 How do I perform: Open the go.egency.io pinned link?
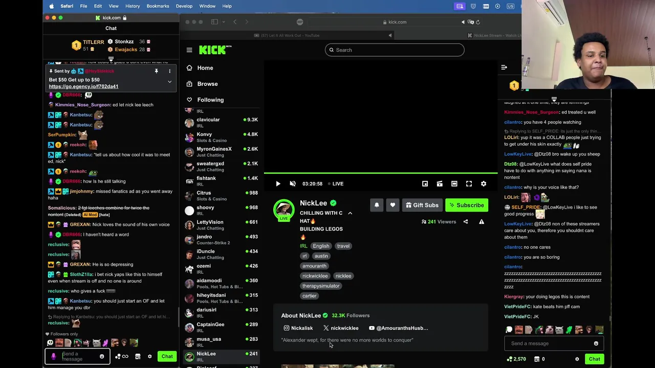coord(83,86)
